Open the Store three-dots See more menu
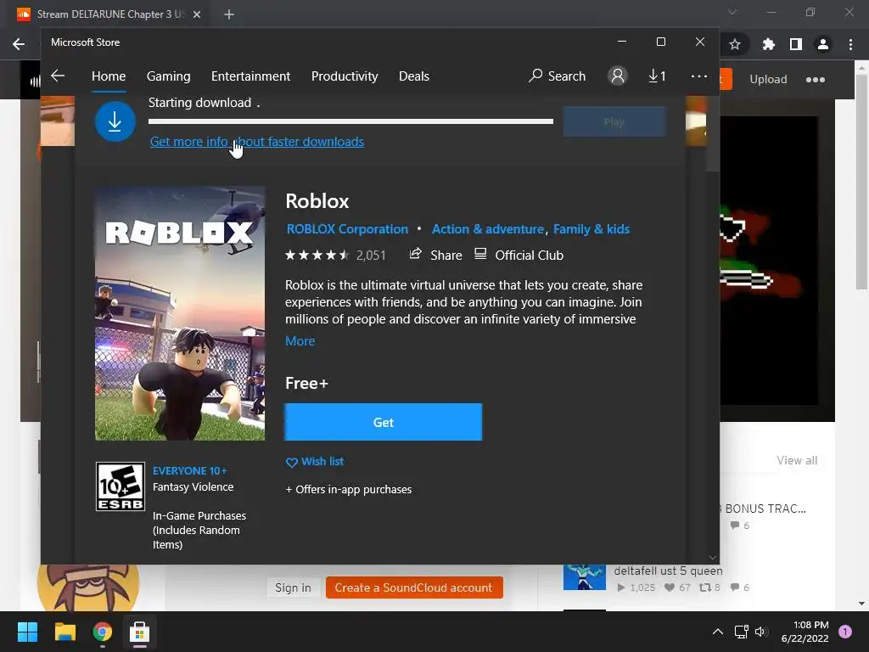Viewport: 869px width, 652px height. (699, 76)
